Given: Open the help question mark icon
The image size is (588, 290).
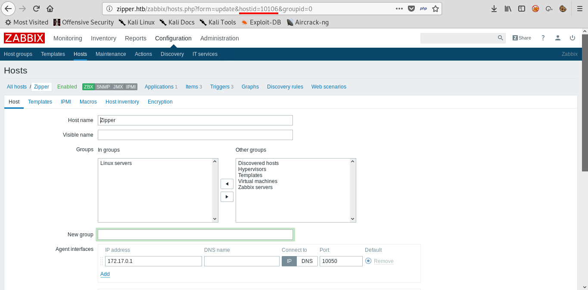Looking at the screenshot, I should pyautogui.click(x=543, y=38).
